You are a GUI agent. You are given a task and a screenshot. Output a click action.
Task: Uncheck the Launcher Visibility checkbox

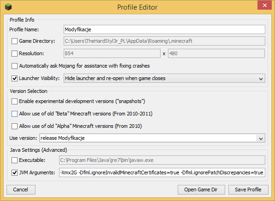click(x=14, y=79)
